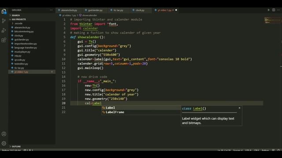Click the yt video 1.py breadcrumb
282x158 pixels.
[69, 15]
